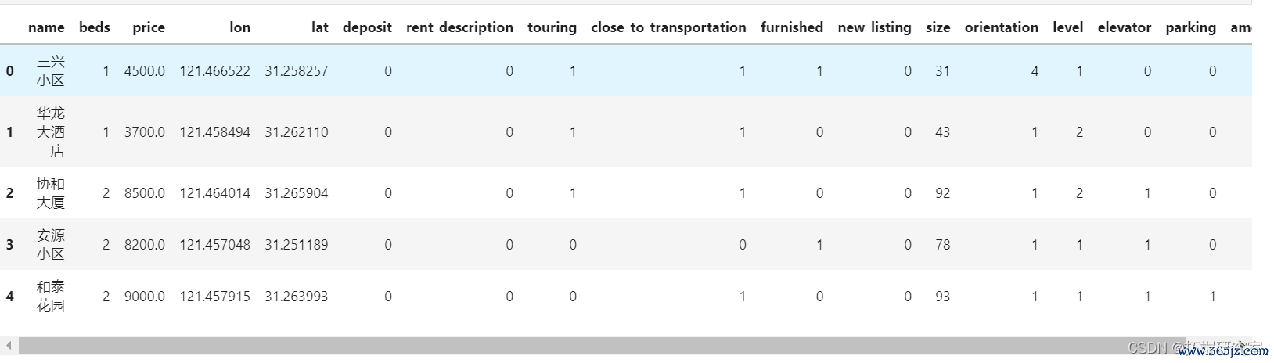Select the 华龙大酒店 name cell
The height and width of the screenshot is (363, 1274).
coord(50,132)
